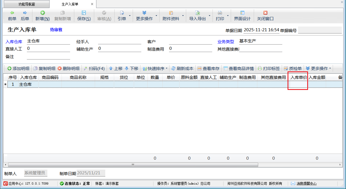Close the 生产入库单 tab
Image resolution: width=346 pixels, height=189 pixels.
pos(92,4)
